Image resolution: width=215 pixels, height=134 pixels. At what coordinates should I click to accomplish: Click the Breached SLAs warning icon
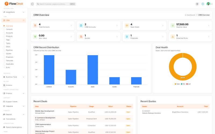coord(173,37)
